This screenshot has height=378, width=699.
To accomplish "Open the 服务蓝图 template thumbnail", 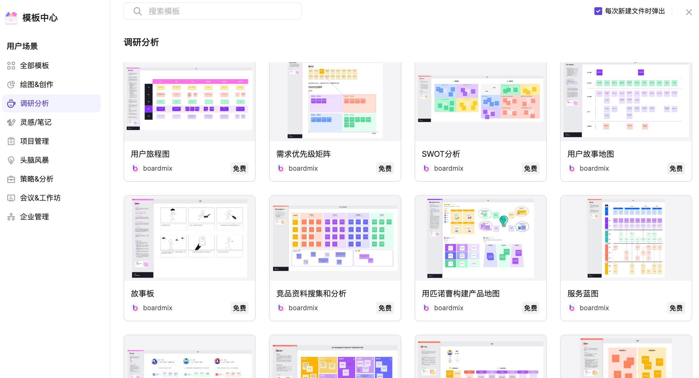I will click(x=626, y=238).
